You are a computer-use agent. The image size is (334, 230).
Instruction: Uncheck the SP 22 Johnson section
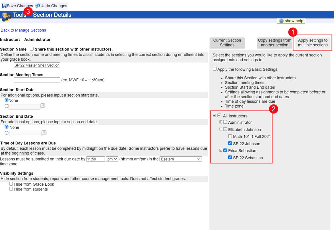[x=230, y=144]
